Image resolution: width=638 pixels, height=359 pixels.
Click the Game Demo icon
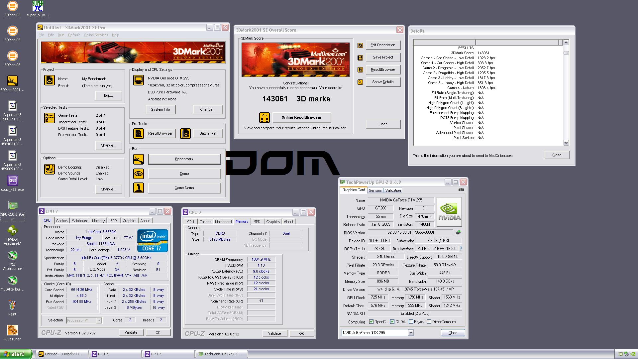139,188
